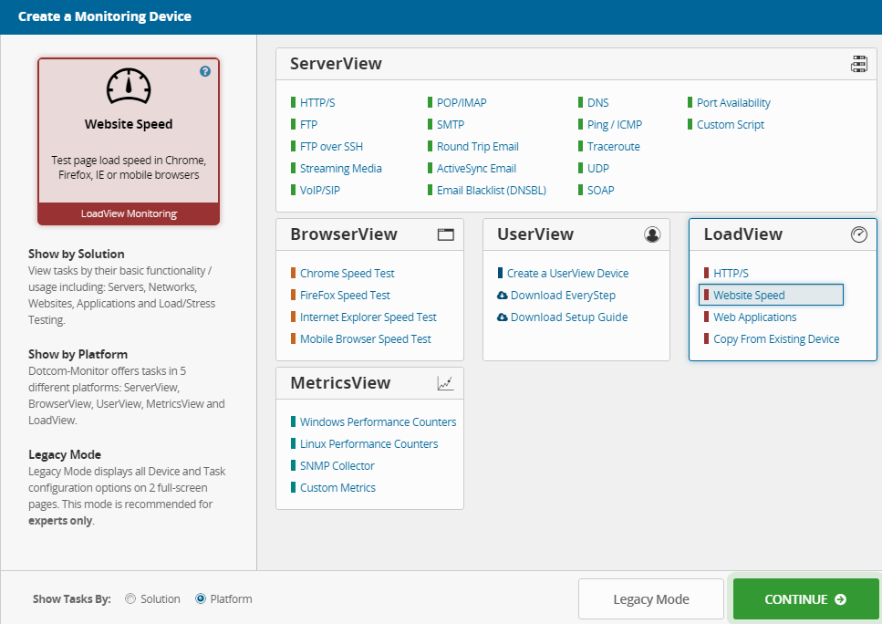Open Linux Performance Counters
This screenshot has width=882, height=624.
369,444
